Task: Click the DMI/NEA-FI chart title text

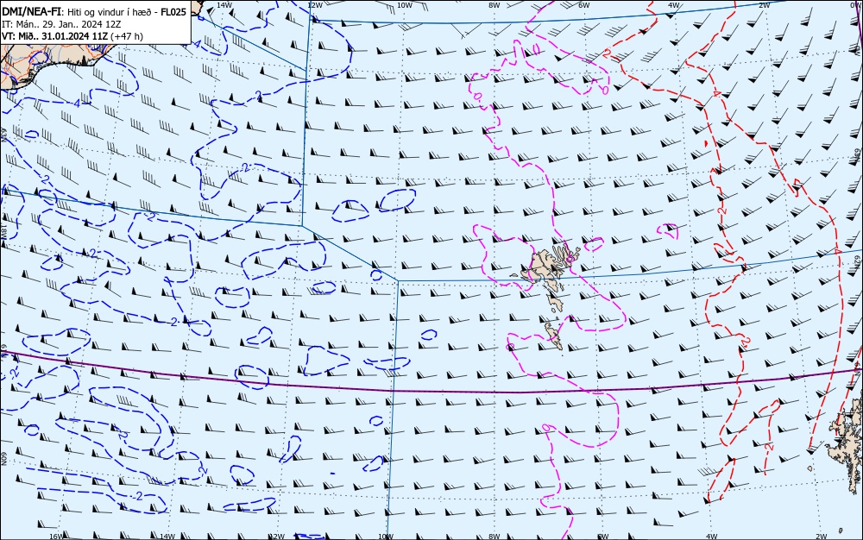Action: pyautogui.click(x=31, y=11)
